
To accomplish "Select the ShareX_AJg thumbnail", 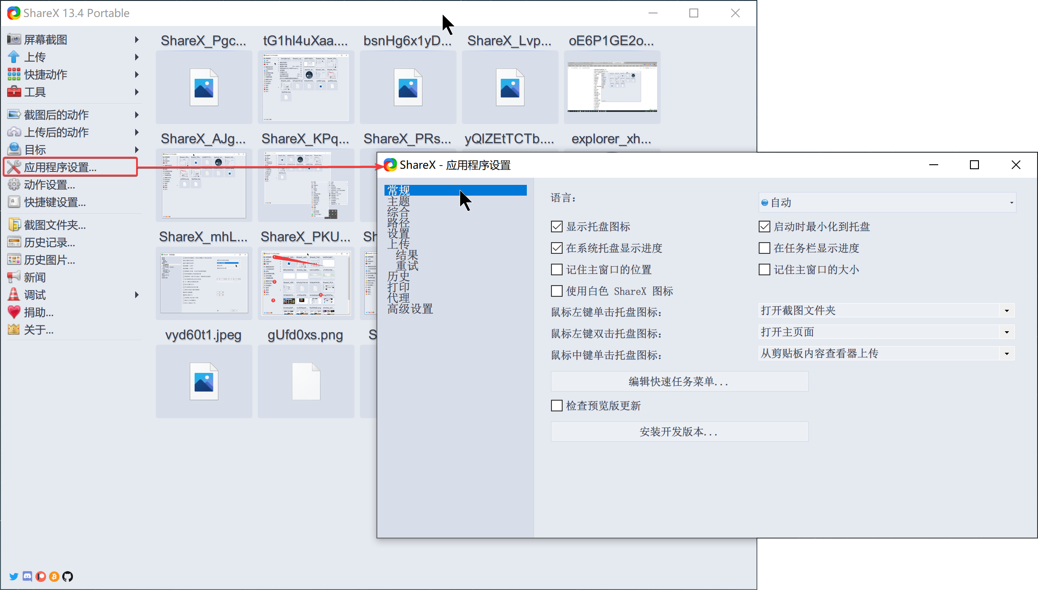I will click(204, 185).
